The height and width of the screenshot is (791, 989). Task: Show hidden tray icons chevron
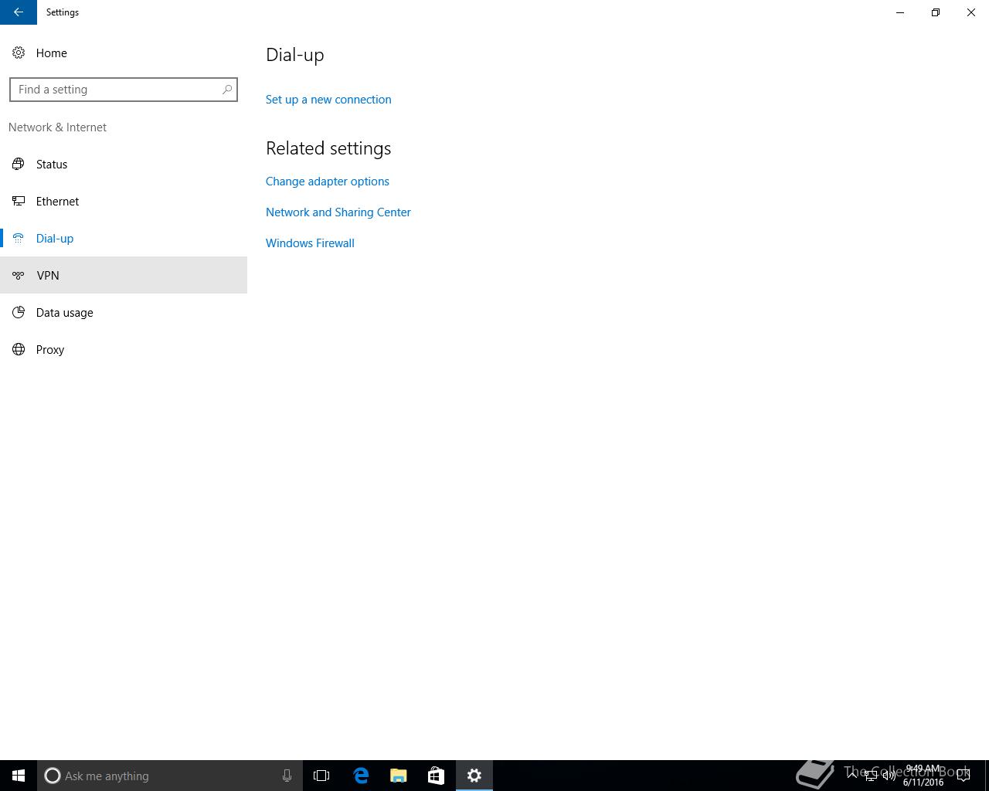pyautogui.click(x=852, y=776)
